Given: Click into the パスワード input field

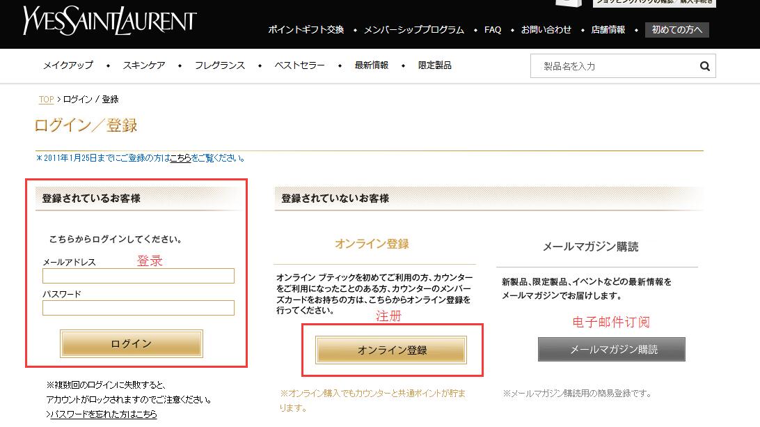Looking at the screenshot, I should tap(138, 308).
